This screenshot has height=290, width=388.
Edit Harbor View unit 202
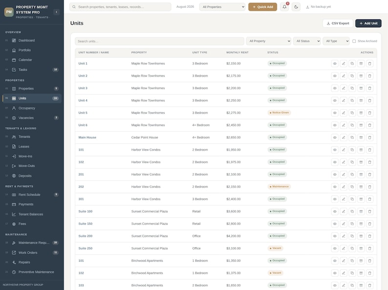coord(344,187)
